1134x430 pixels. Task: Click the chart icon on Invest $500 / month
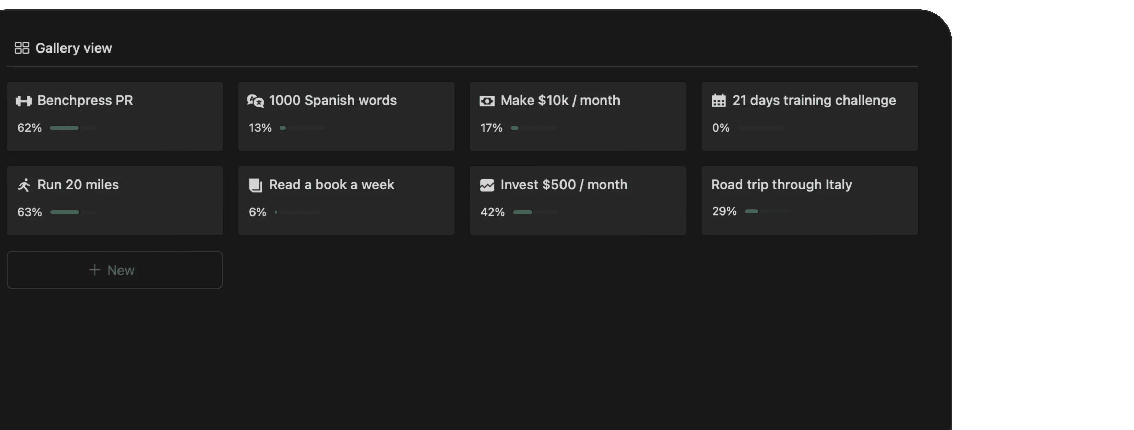487,185
